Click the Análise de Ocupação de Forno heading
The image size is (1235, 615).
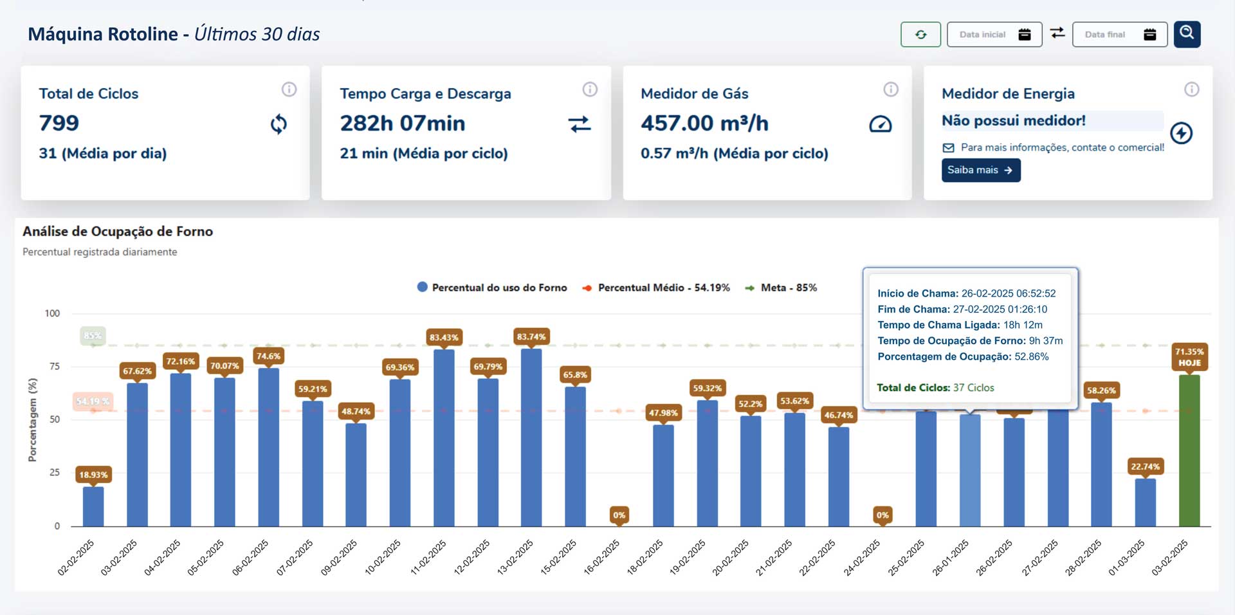point(118,232)
